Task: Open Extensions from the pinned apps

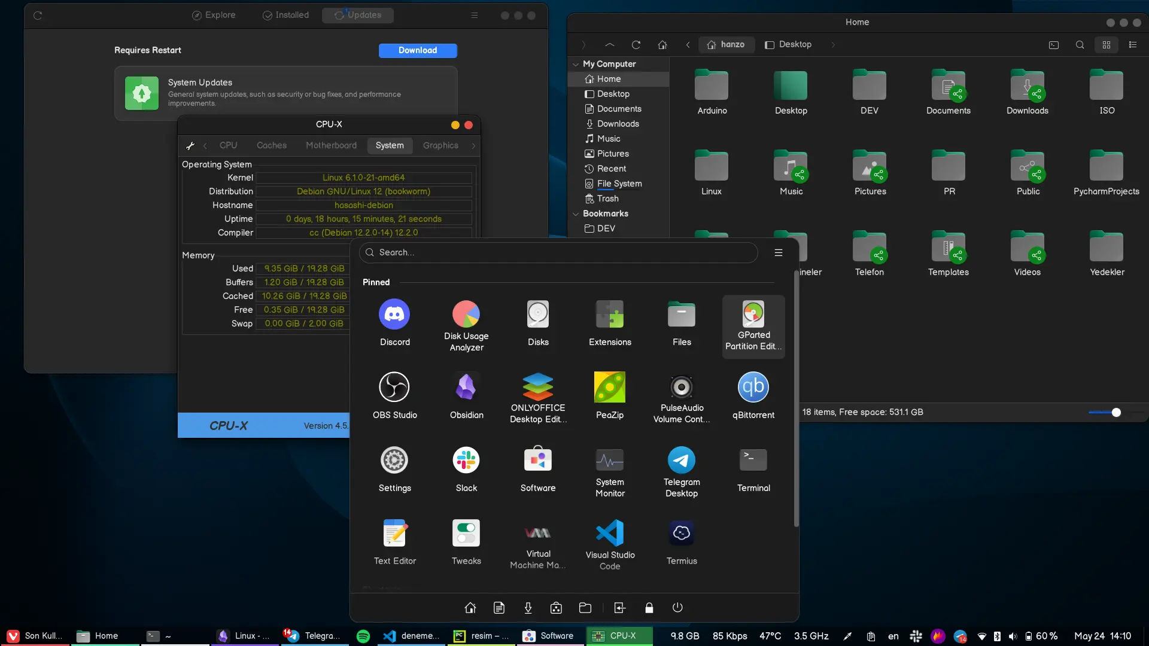Action: point(610,323)
